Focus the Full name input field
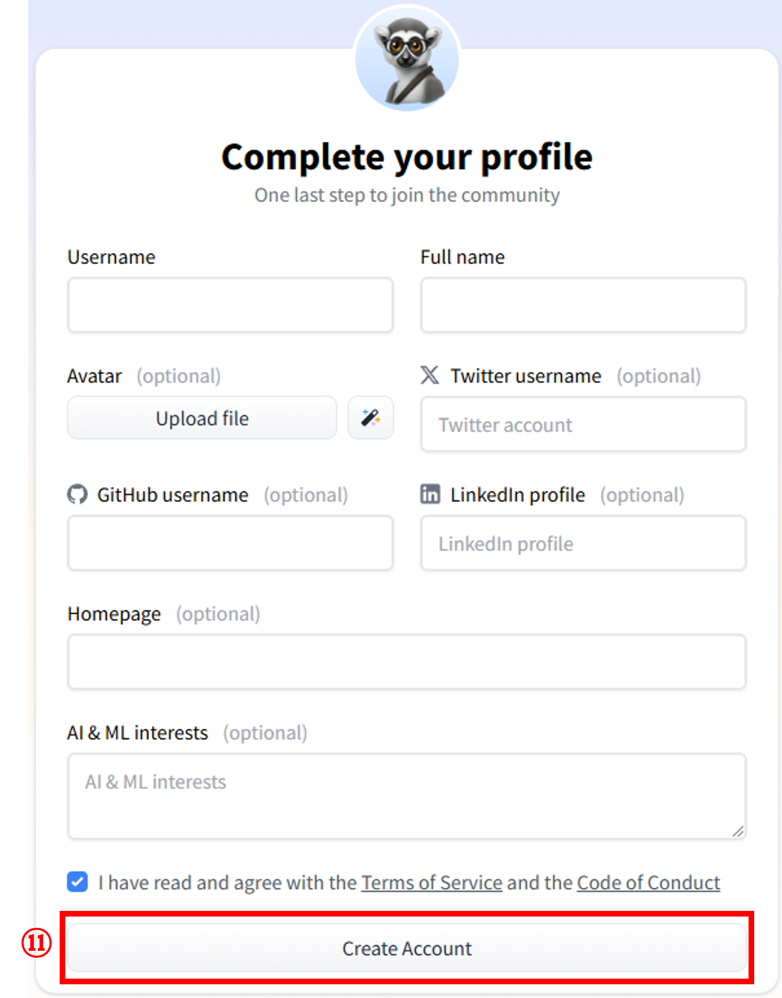The width and height of the screenshot is (782, 998). 583,305
